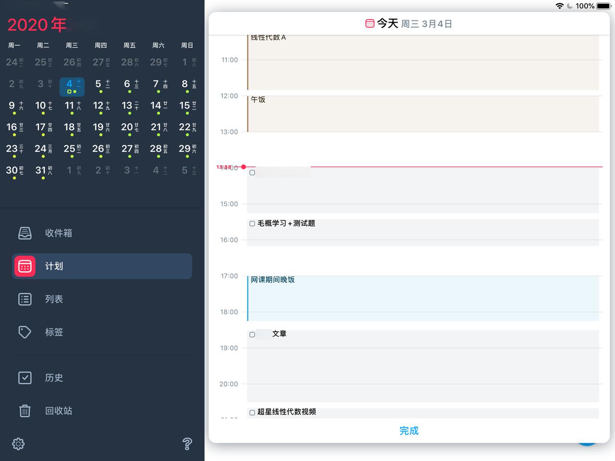Switch to 历史 menu item
615x461 pixels.
pos(102,378)
